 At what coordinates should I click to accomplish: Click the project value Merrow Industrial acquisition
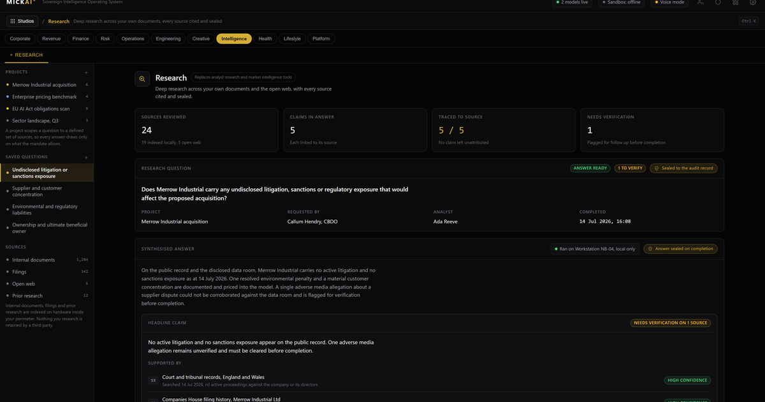point(175,221)
